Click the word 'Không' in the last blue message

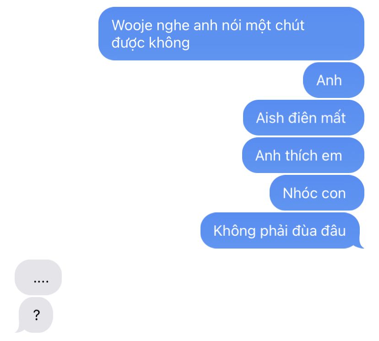pos(234,231)
